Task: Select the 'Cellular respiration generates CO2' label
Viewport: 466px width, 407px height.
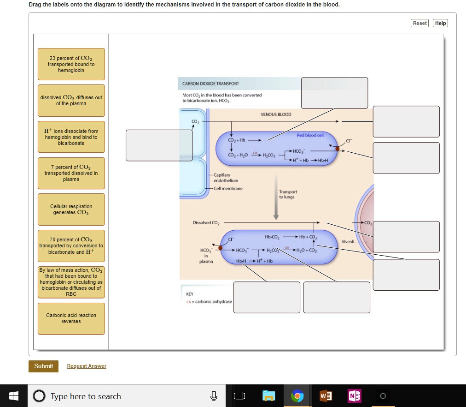Action: 71,209
